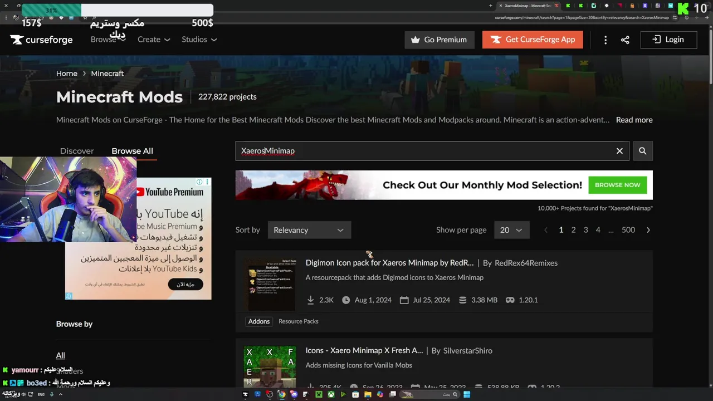The image size is (713, 401).
Task: Click the Xaero Fresh Icons thumbnail
Action: (x=270, y=366)
